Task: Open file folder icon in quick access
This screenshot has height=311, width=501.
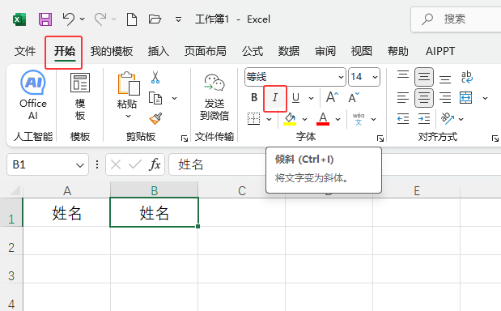Action: pos(155,19)
